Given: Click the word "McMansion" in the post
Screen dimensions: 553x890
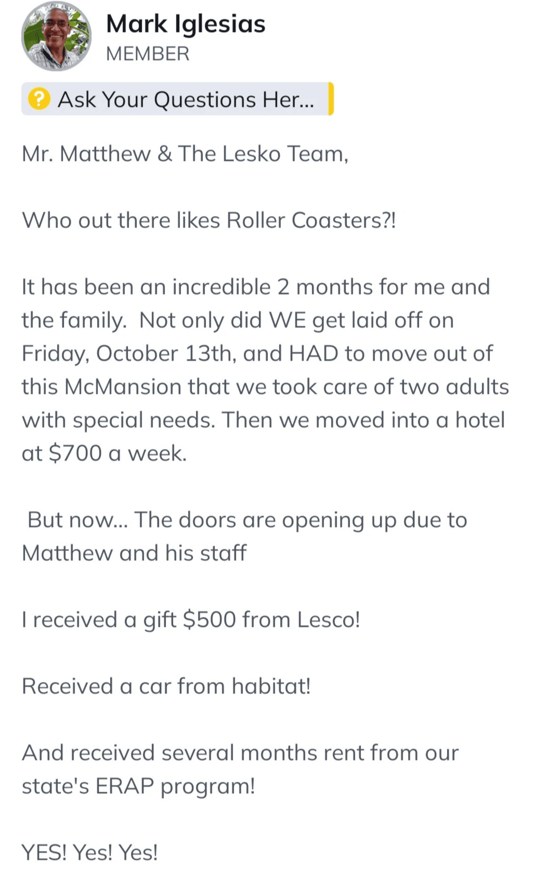Looking at the screenshot, I should click(123, 387).
